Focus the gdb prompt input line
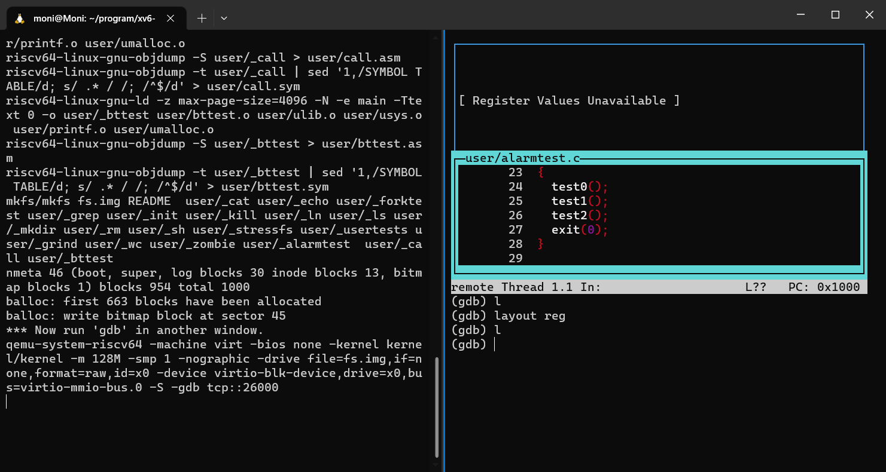The image size is (886, 472). 658,345
